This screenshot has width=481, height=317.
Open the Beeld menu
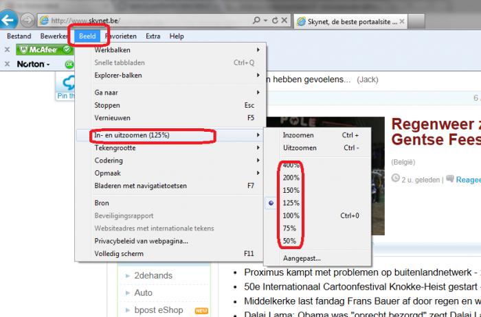click(87, 36)
